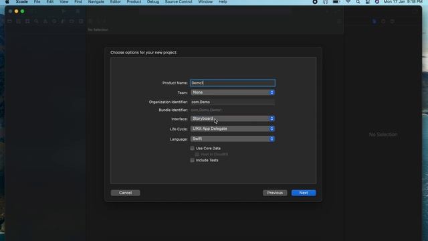428x241 pixels.
Task: Tick the Use Core Data checkbox
Action: pos(192,148)
